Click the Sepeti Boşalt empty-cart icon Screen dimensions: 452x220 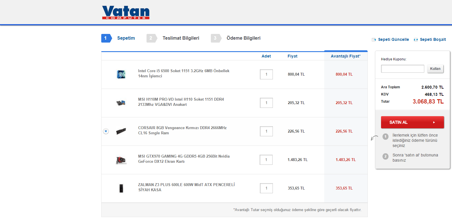416,40
